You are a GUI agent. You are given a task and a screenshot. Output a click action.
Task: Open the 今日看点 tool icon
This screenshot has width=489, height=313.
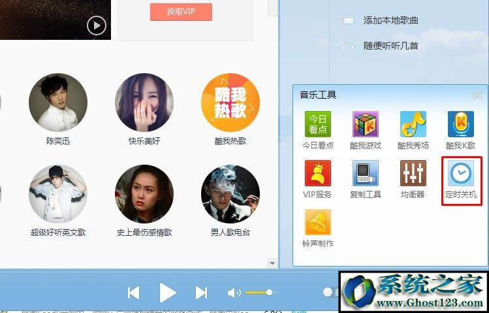pyautogui.click(x=317, y=124)
